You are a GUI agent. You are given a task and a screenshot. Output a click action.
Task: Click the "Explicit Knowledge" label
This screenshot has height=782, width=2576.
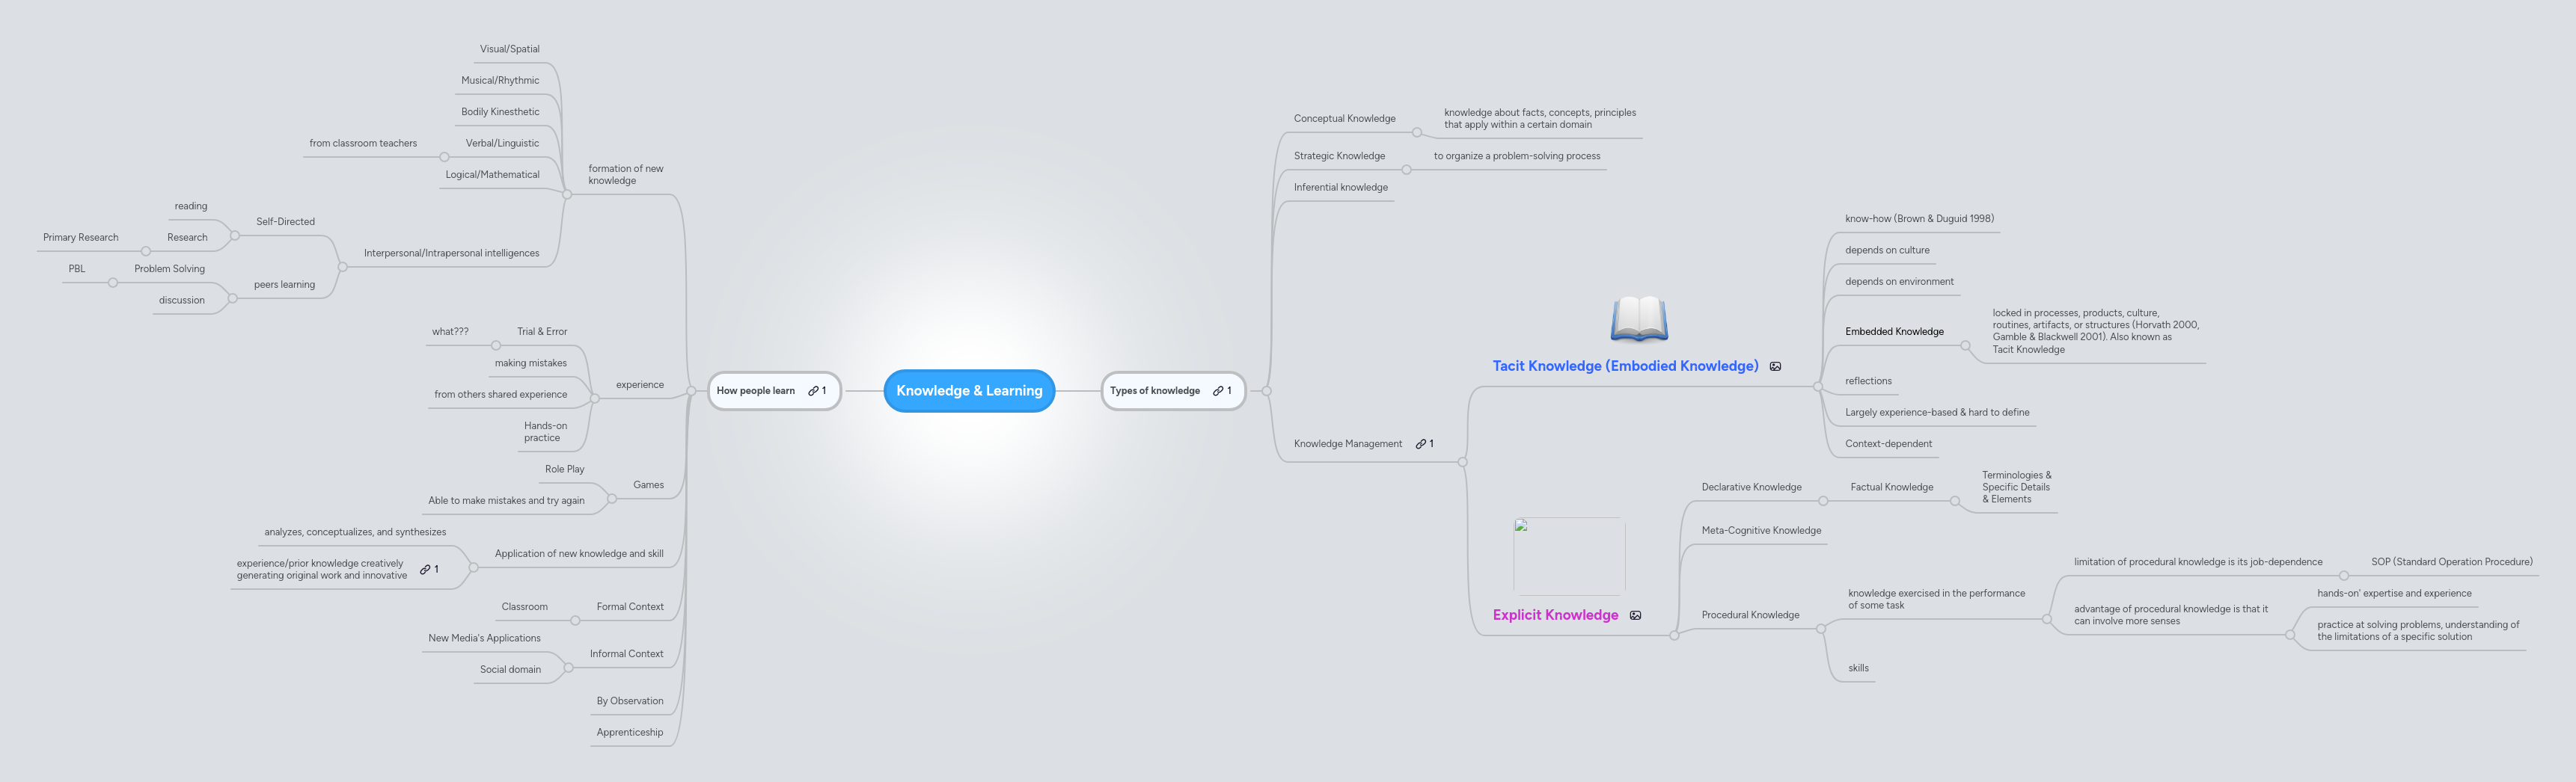[x=1555, y=615]
